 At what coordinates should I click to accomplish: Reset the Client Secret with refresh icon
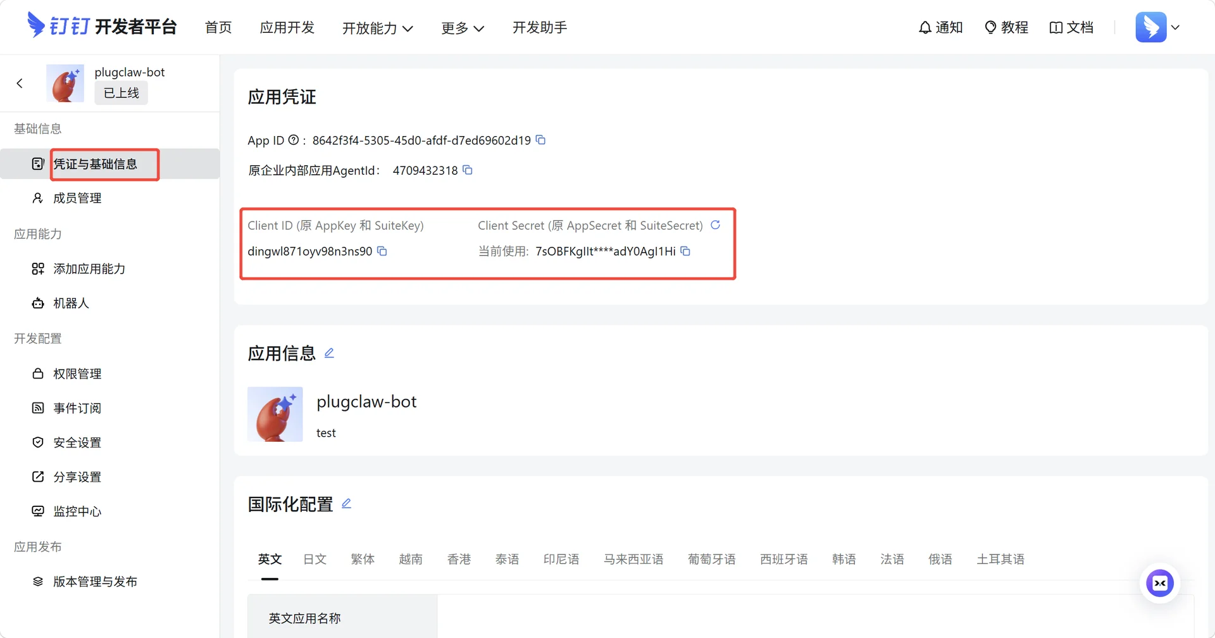pos(716,225)
